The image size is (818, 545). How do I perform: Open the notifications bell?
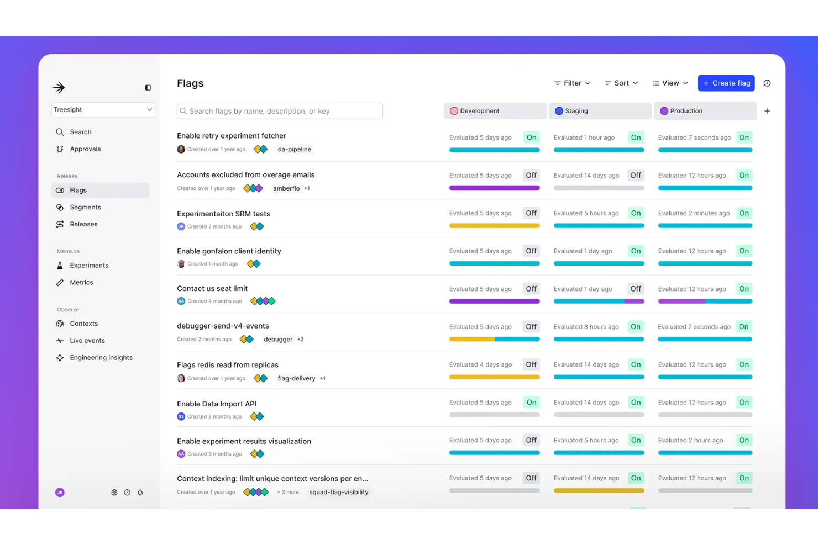[140, 493]
